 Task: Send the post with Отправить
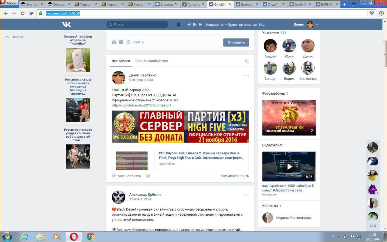236,42
